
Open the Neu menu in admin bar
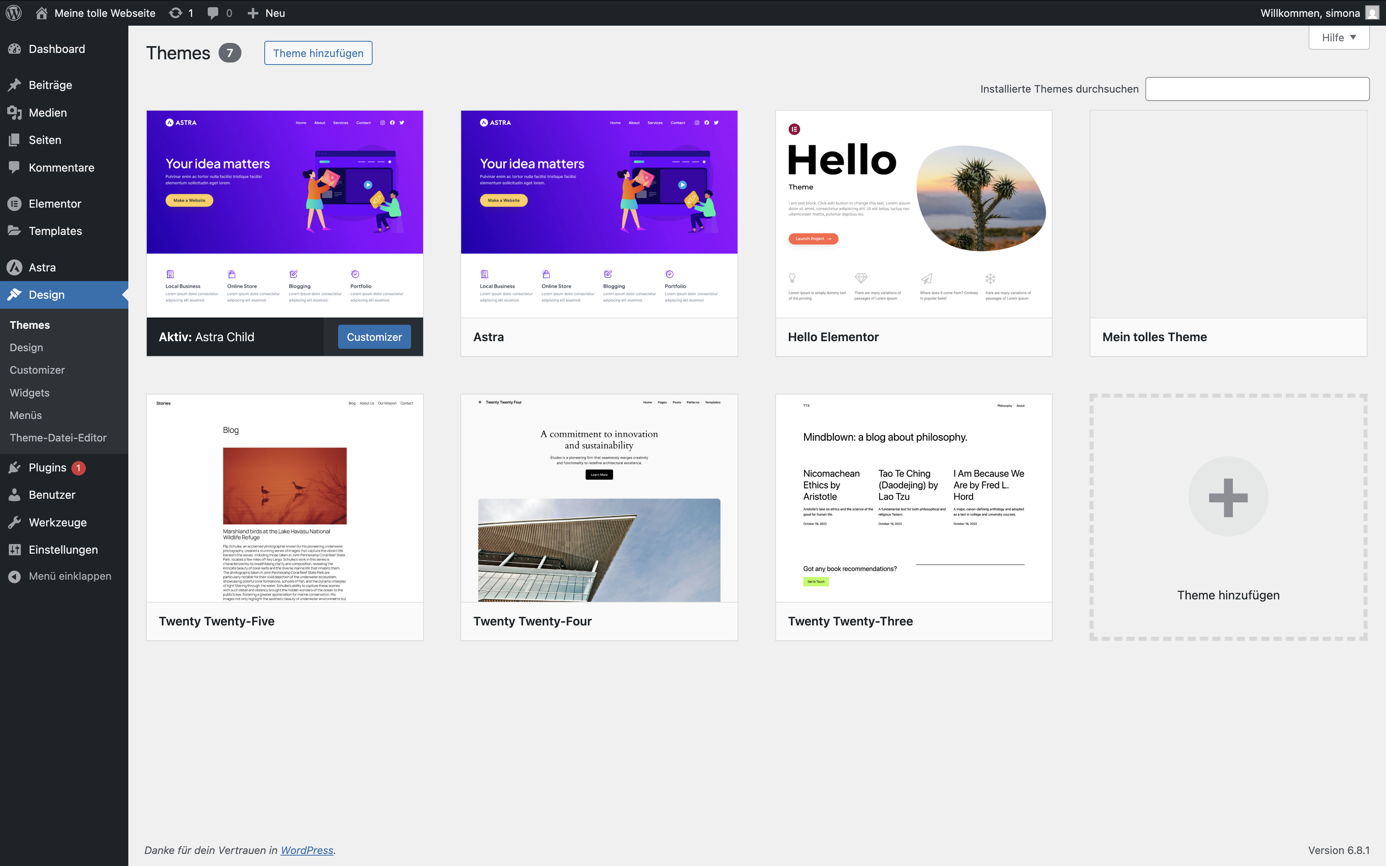tap(266, 12)
